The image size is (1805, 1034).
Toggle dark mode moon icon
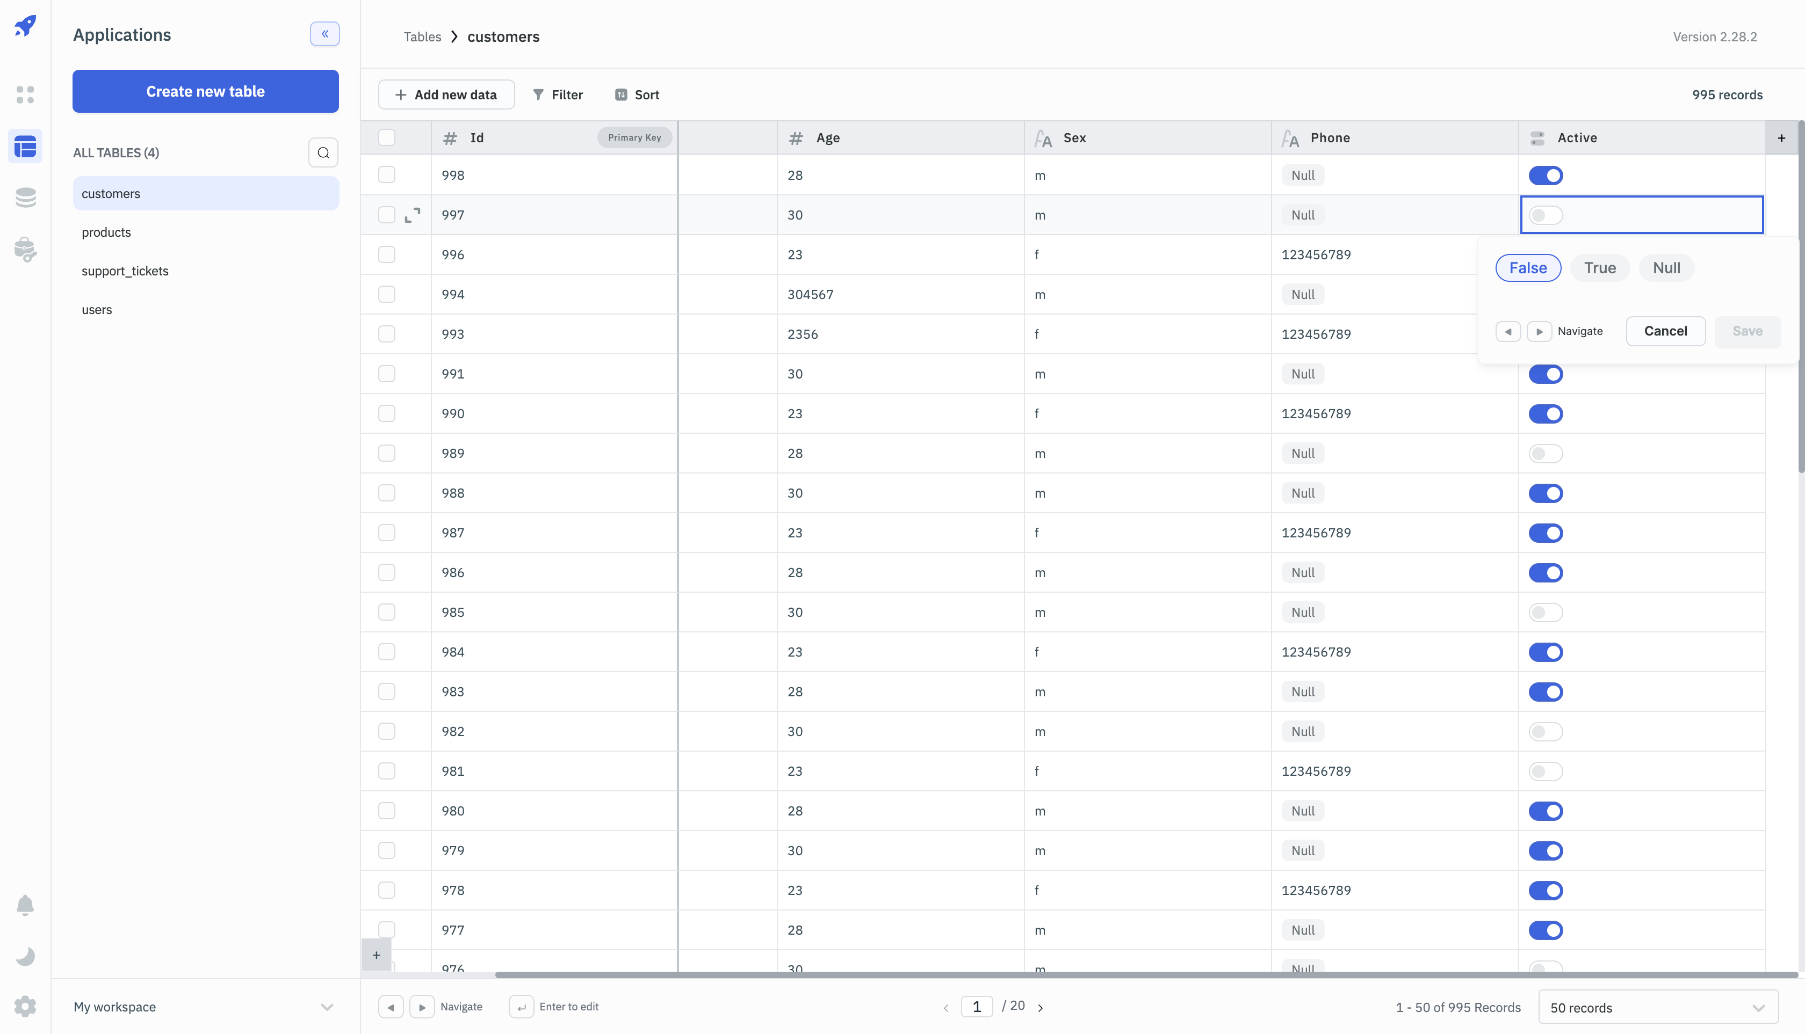point(26,956)
